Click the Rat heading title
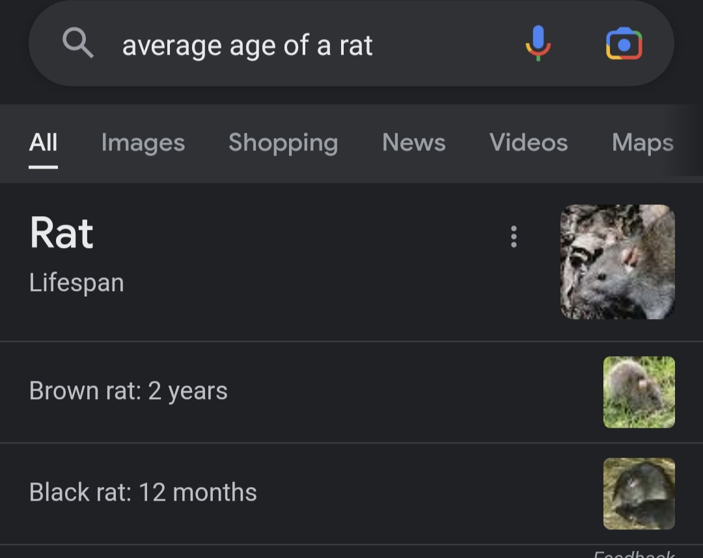The image size is (703, 558). [x=61, y=233]
